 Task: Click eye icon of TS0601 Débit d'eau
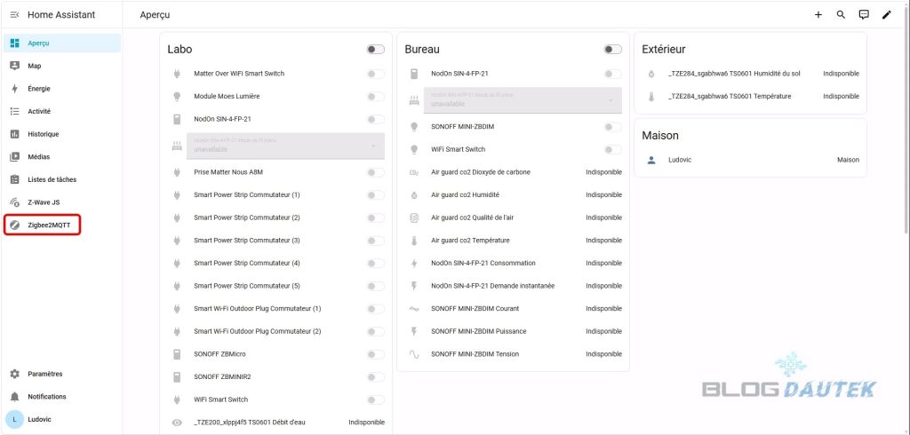tap(177, 423)
